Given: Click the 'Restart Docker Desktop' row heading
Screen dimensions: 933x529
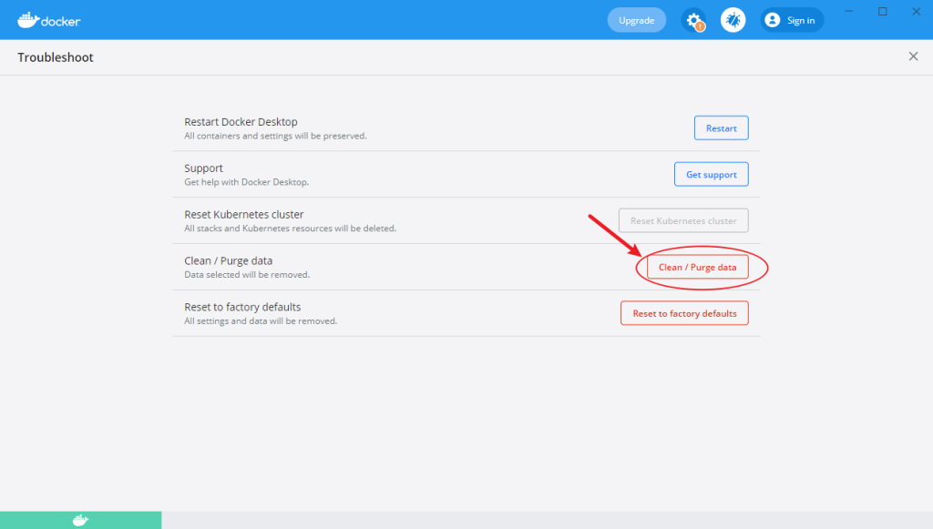Looking at the screenshot, I should [241, 122].
